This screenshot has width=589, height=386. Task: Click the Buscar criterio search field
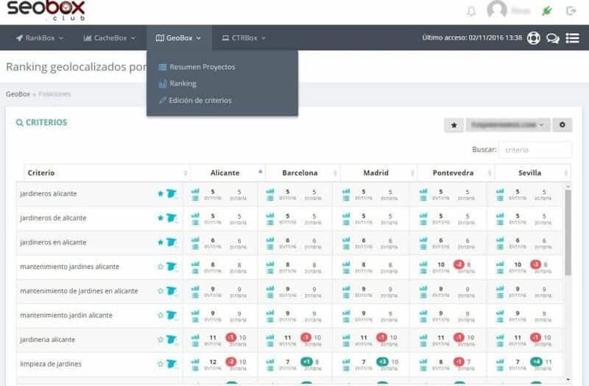535,150
